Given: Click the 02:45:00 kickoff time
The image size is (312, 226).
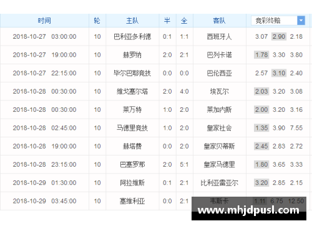Looking at the screenshot, I should tap(64, 128).
